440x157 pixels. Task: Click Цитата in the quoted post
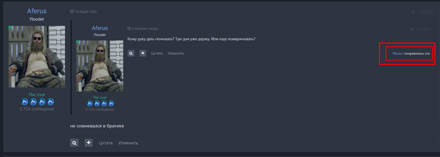click(x=157, y=53)
